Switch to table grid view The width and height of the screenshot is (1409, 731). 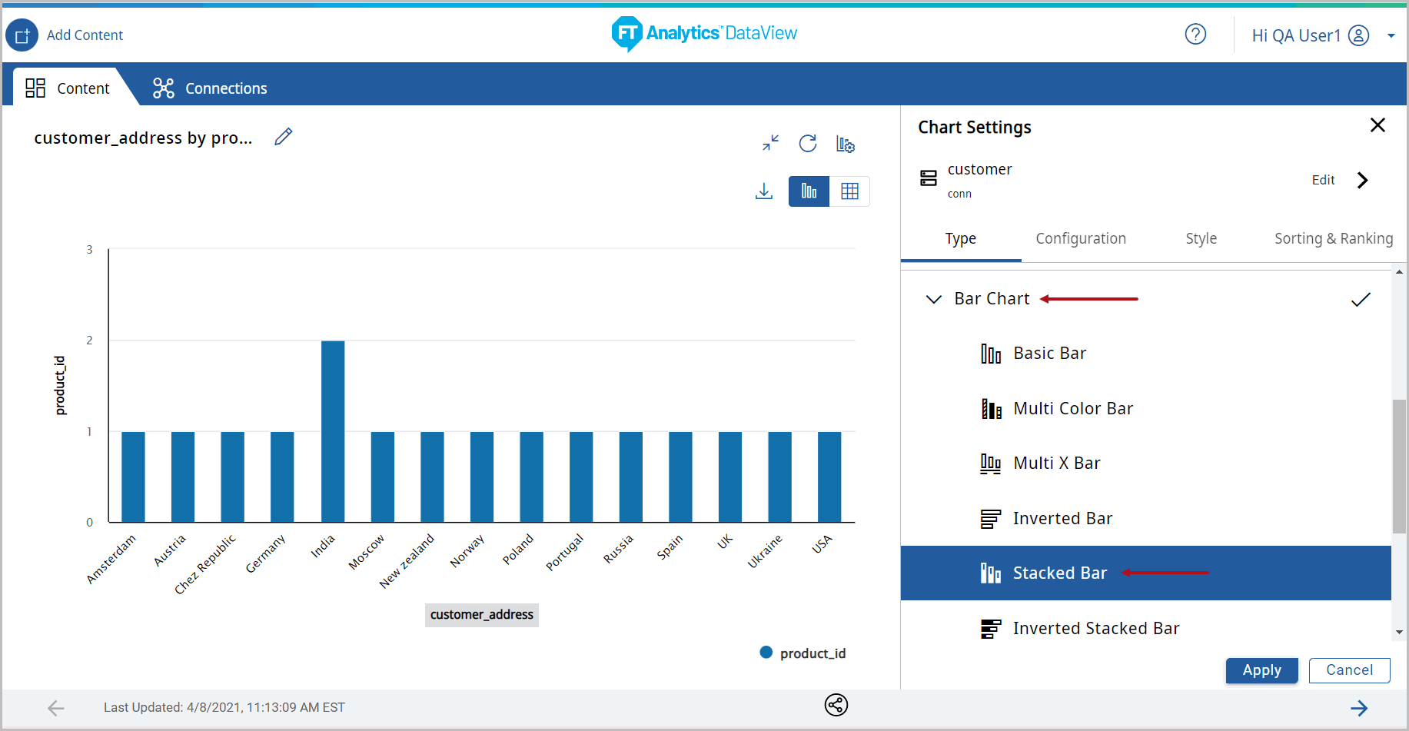pyautogui.click(x=849, y=191)
